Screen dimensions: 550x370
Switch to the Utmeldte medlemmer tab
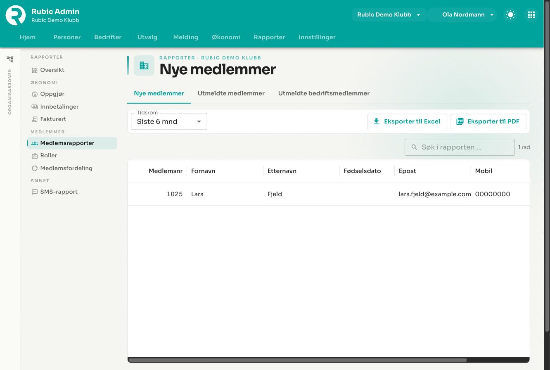click(x=231, y=93)
